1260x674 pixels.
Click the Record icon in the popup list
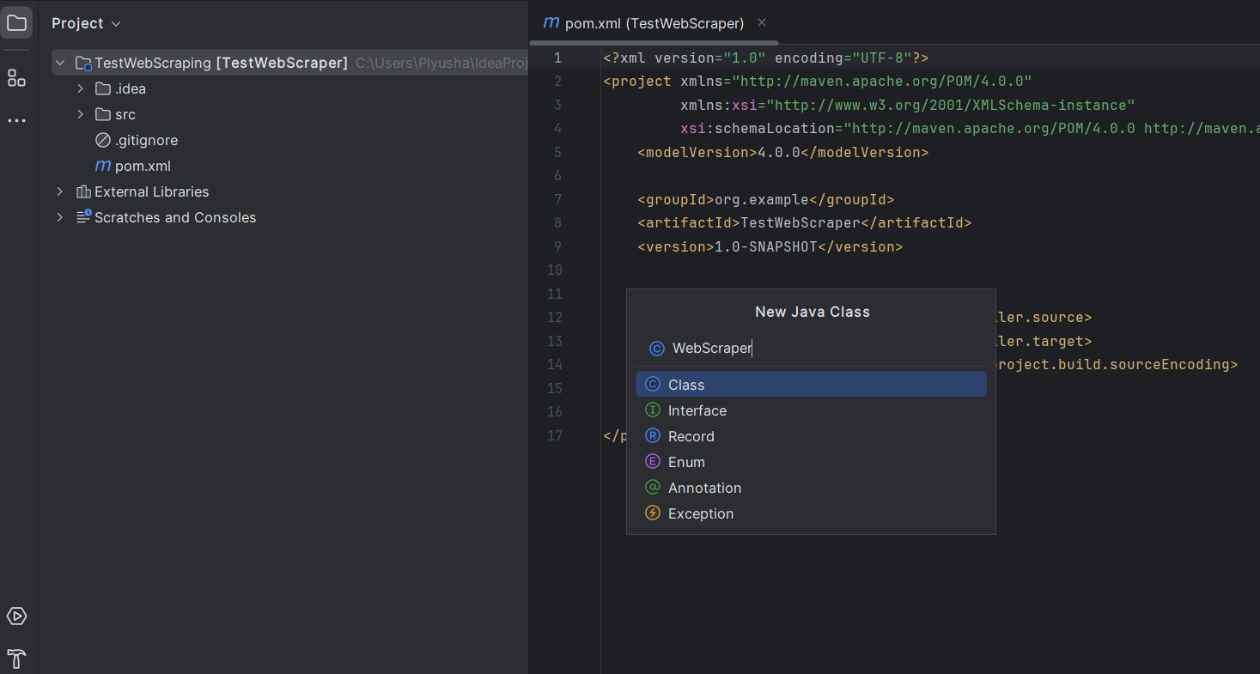[x=653, y=436]
